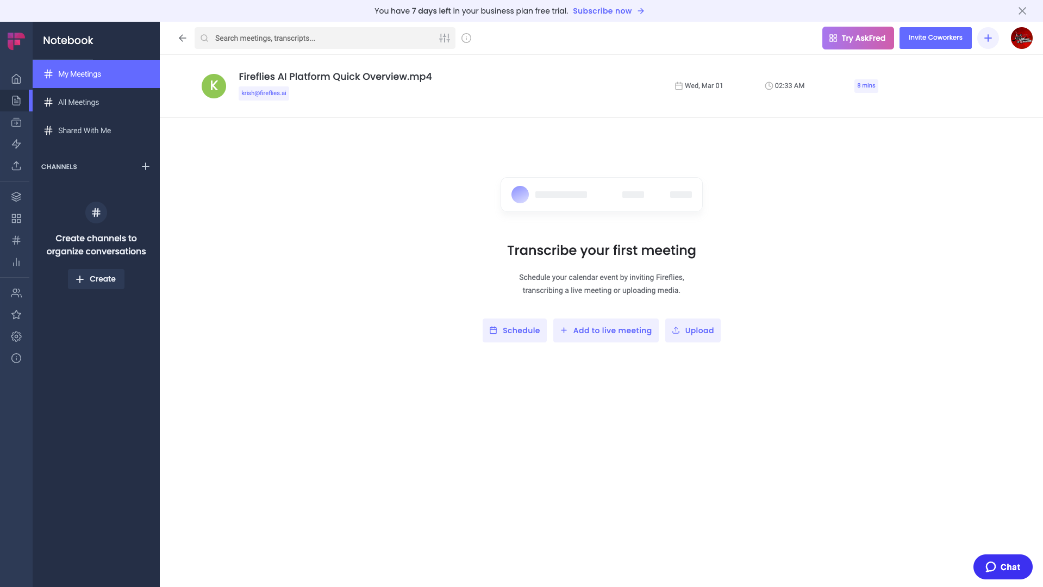
Task: Select Shared With Me section
Action: point(84,130)
